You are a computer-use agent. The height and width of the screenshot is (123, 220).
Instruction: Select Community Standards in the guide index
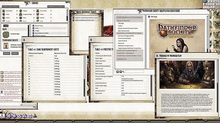[124, 38]
